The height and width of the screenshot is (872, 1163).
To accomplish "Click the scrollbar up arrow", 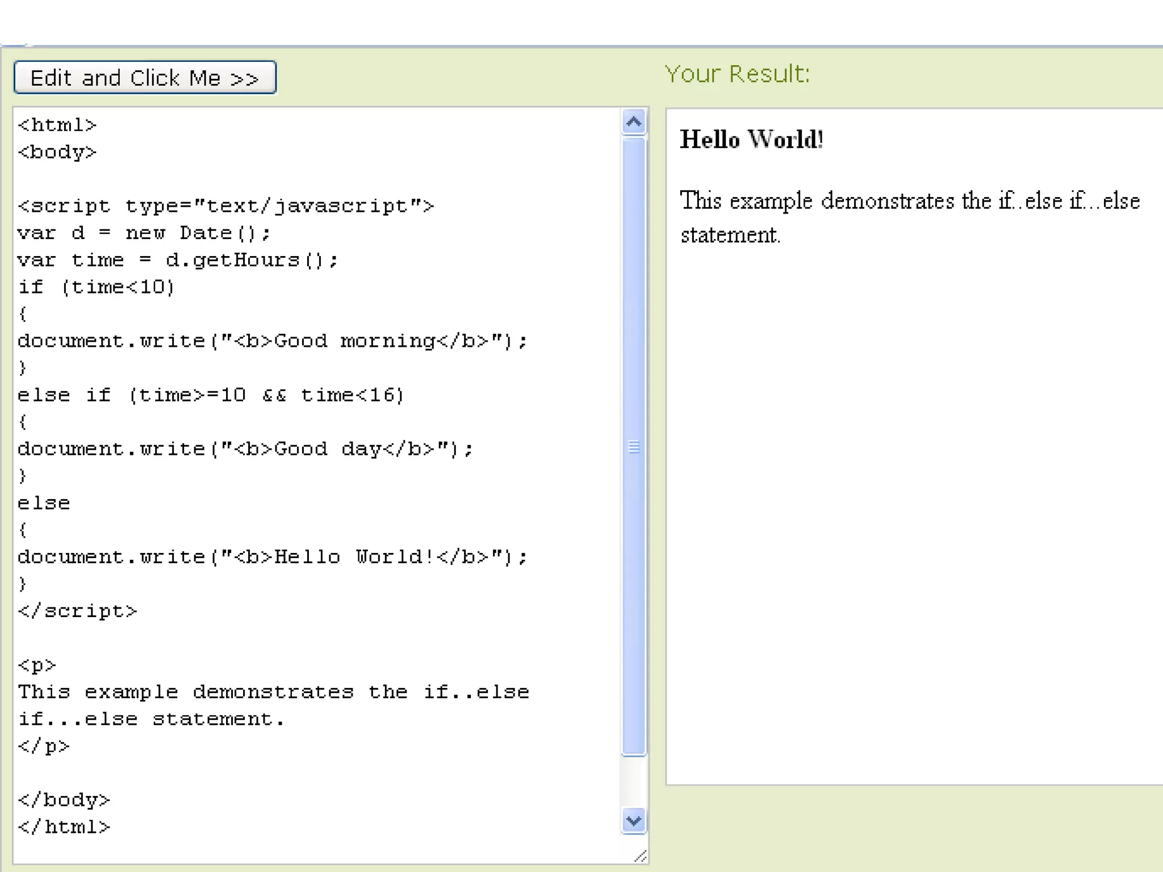I will (x=634, y=122).
